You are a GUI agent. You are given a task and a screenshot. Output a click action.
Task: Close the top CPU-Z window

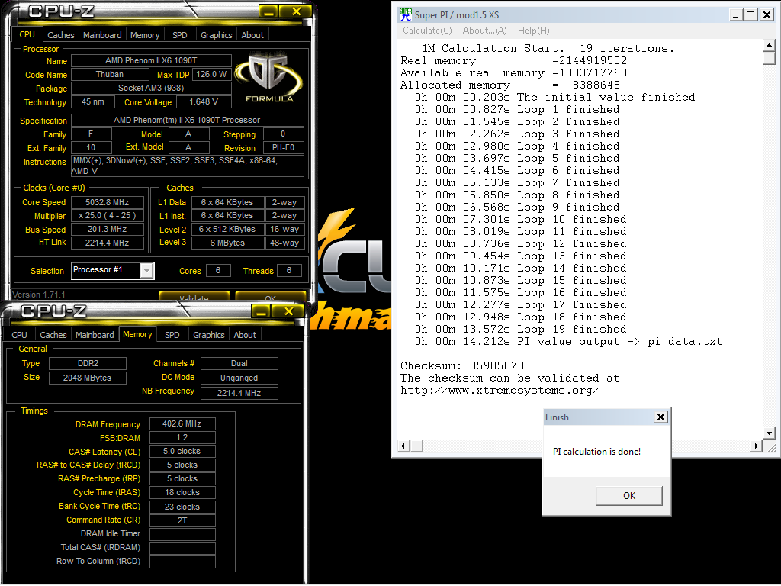(x=297, y=11)
